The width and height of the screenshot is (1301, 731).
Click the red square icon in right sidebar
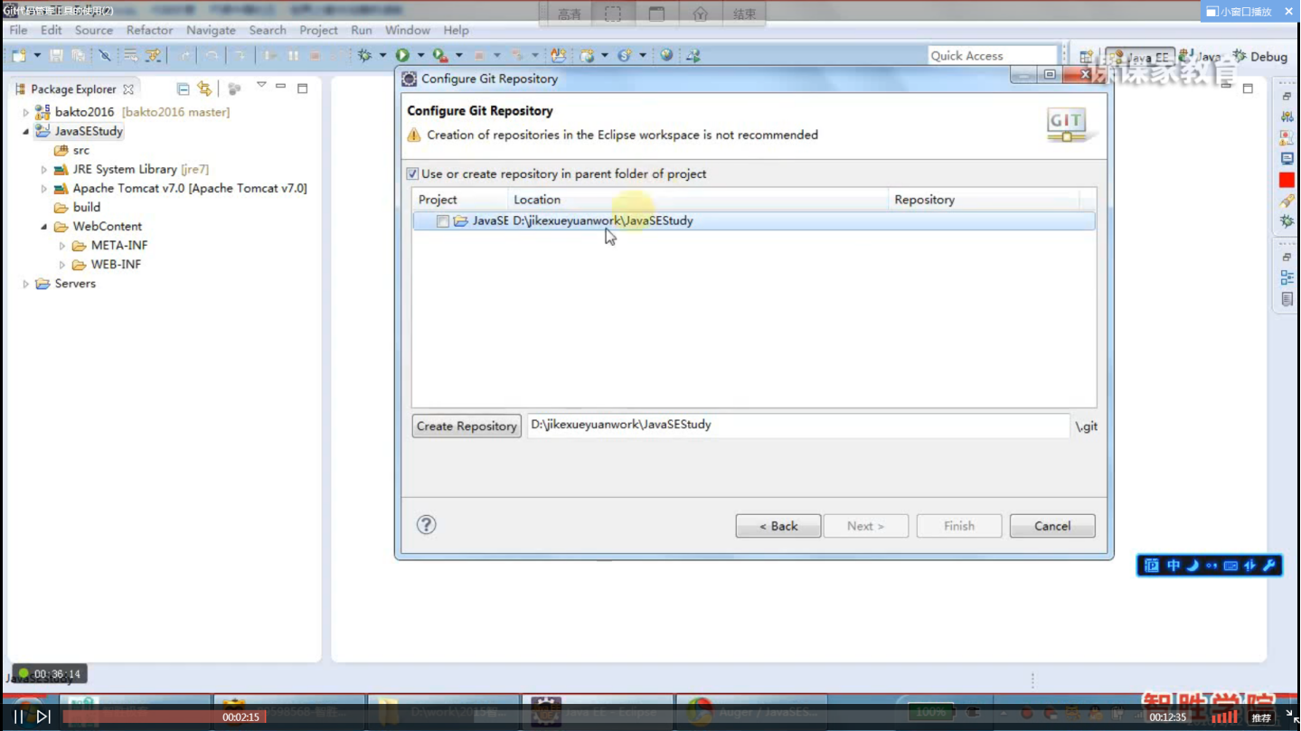tap(1287, 180)
